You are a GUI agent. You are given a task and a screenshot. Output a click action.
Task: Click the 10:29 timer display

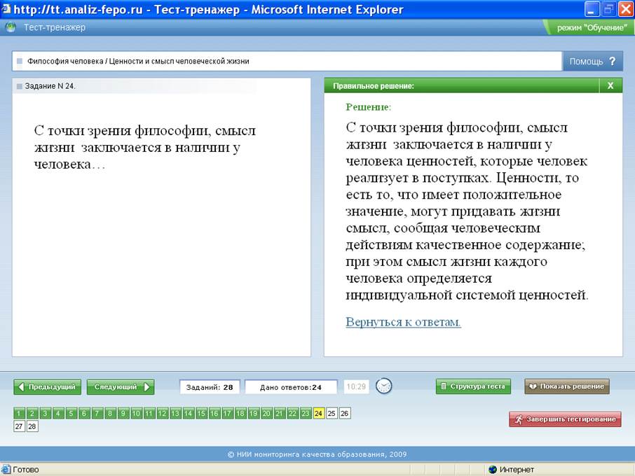click(356, 386)
